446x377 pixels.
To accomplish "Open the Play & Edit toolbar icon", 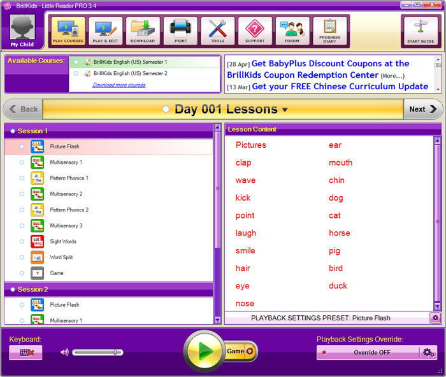I will (x=105, y=31).
